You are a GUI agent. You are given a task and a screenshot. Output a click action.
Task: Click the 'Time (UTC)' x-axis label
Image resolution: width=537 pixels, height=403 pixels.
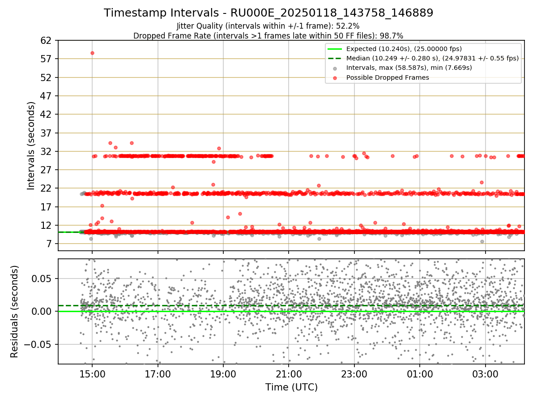click(291, 387)
